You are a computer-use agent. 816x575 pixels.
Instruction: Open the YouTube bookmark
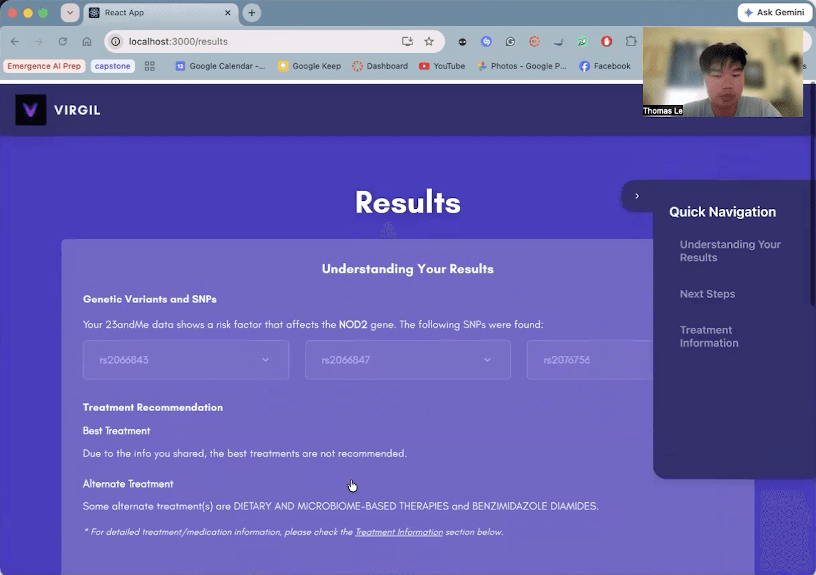click(442, 66)
